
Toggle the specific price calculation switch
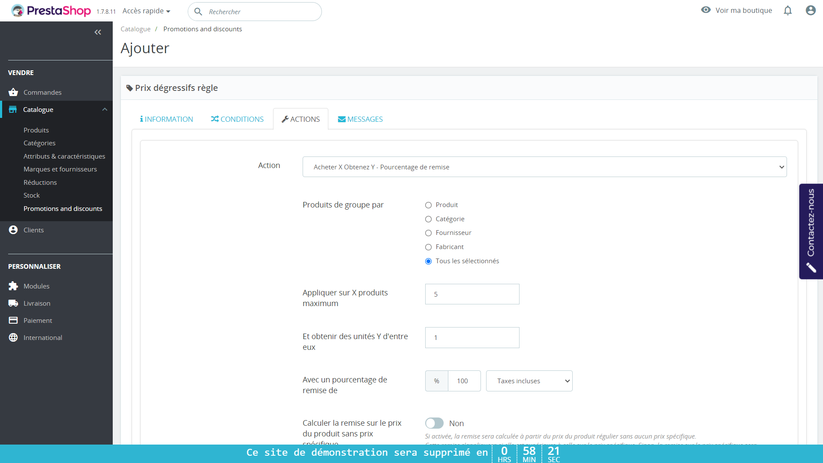click(x=434, y=423)
